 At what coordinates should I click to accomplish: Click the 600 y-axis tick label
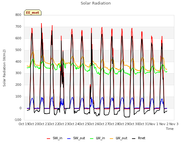click(x=18, y=38)
